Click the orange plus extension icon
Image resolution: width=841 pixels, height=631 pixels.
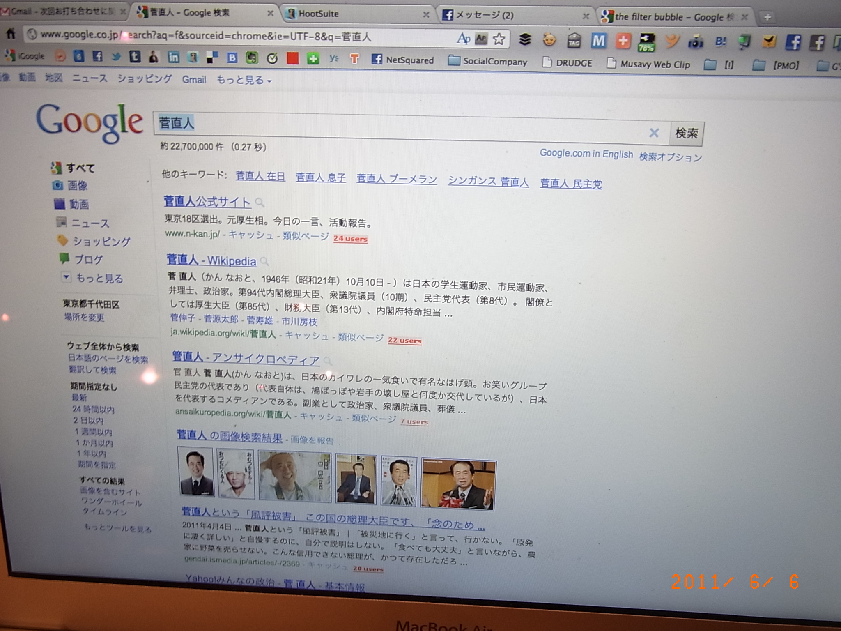click(x=623, y=41)
